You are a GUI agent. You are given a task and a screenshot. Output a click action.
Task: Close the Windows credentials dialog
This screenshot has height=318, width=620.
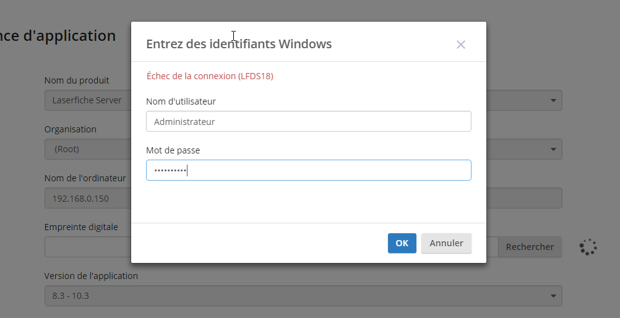[460, 45]
